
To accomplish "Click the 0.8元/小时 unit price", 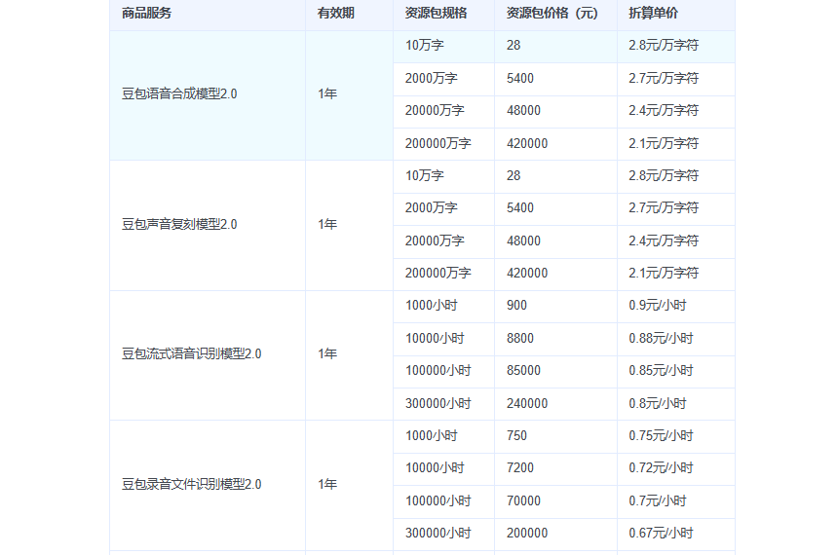I will coord(676,404).
